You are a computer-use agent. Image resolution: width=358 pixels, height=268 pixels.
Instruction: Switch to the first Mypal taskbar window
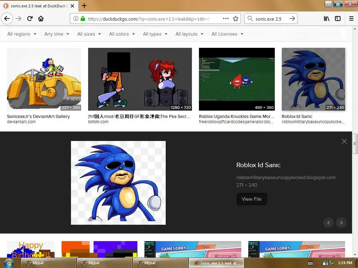coord(49,263)
